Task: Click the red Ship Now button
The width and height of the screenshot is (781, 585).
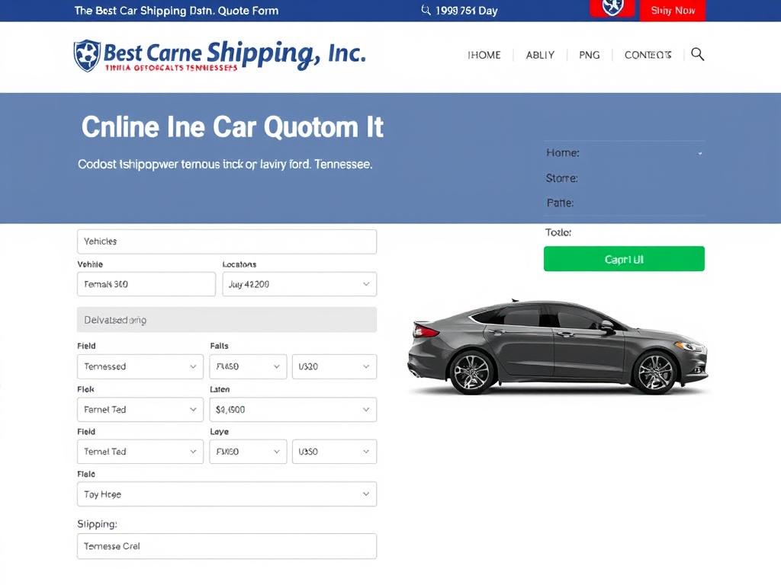Action: (672, 10)
